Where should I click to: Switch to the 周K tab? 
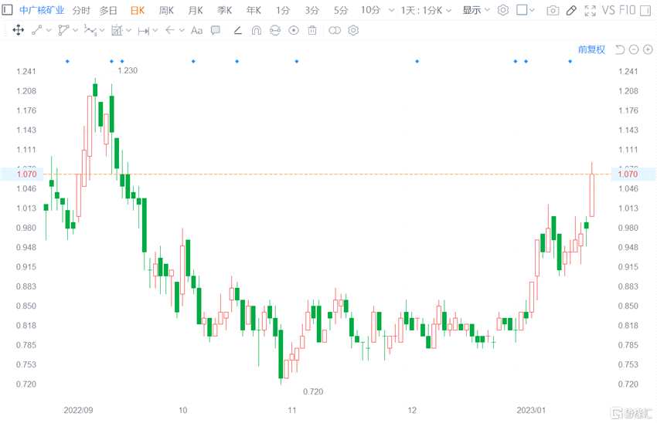[166, 10]
